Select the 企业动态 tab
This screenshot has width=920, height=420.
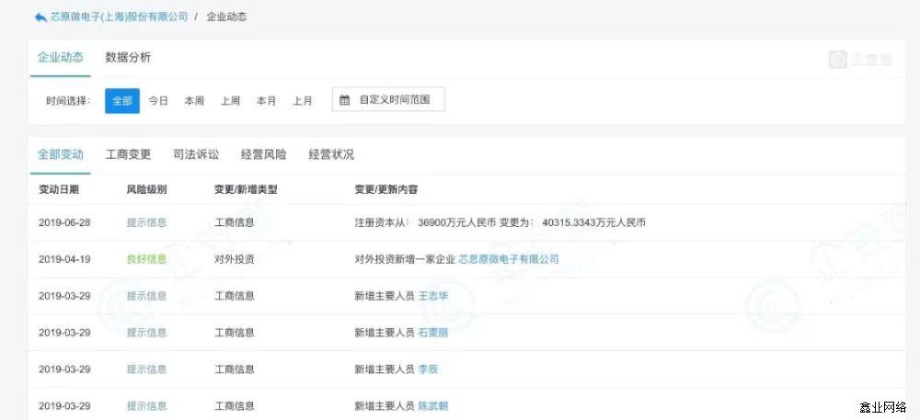coord(60,58)
